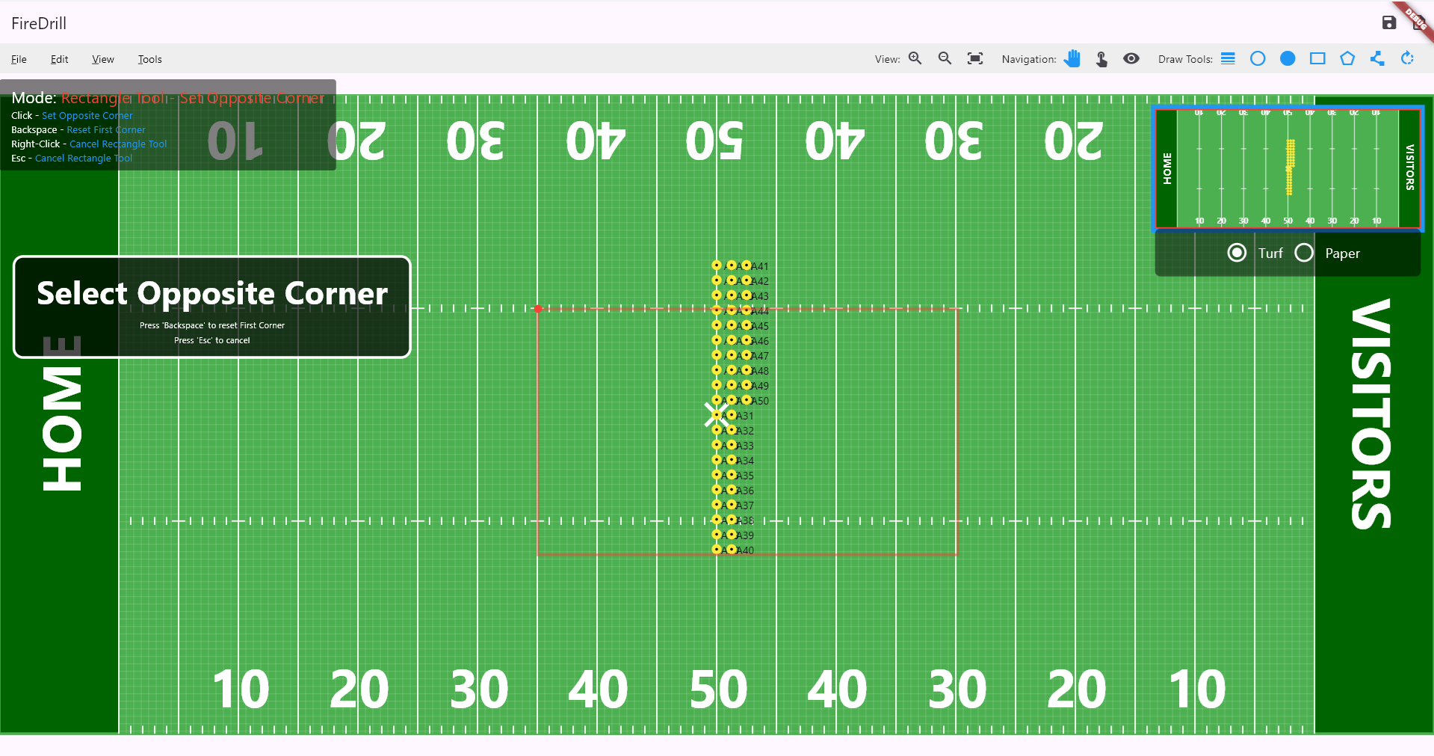Select the Paper background option

pyautogui.click(x=1305, y=253)
